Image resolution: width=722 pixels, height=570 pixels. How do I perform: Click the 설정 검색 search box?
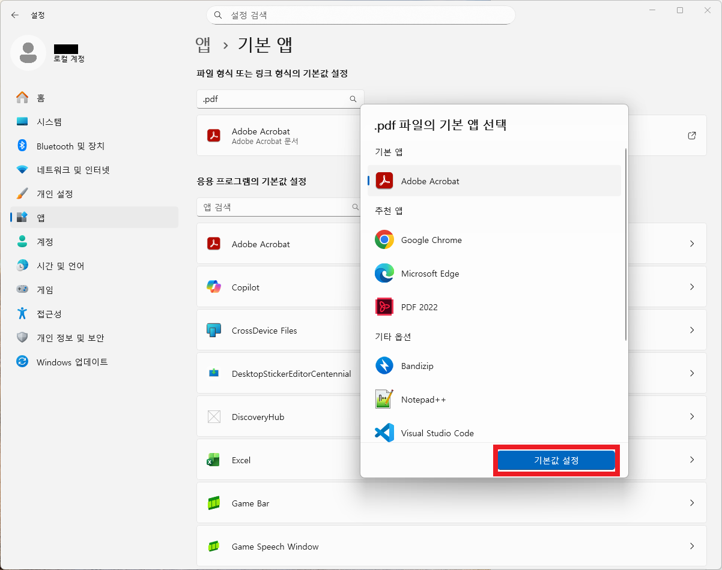click(x=360, y=15)
